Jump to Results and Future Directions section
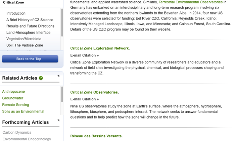Image resolution: width=235 pixels, height=141 pixels. click(30, 26)
